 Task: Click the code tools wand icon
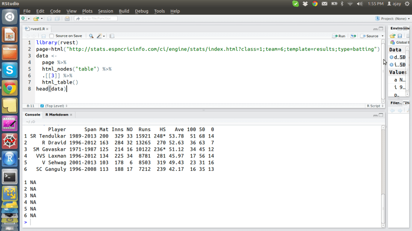pyautogui.click(x=99, y=36)
